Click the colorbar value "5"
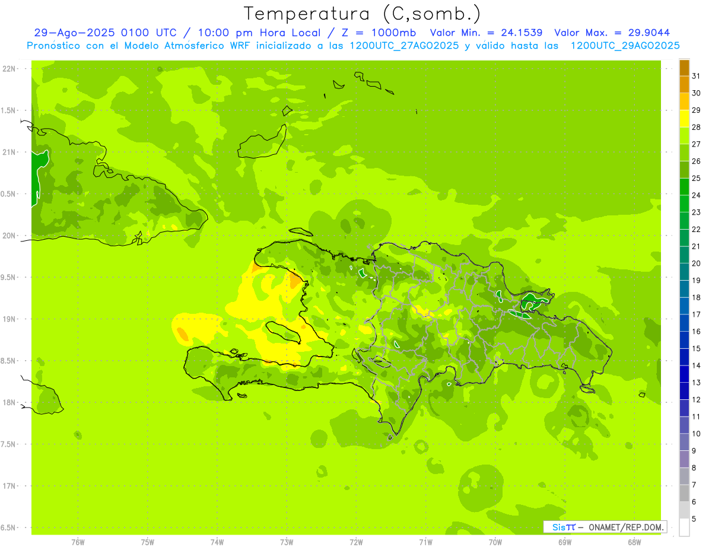 click(x=694, y=519)
